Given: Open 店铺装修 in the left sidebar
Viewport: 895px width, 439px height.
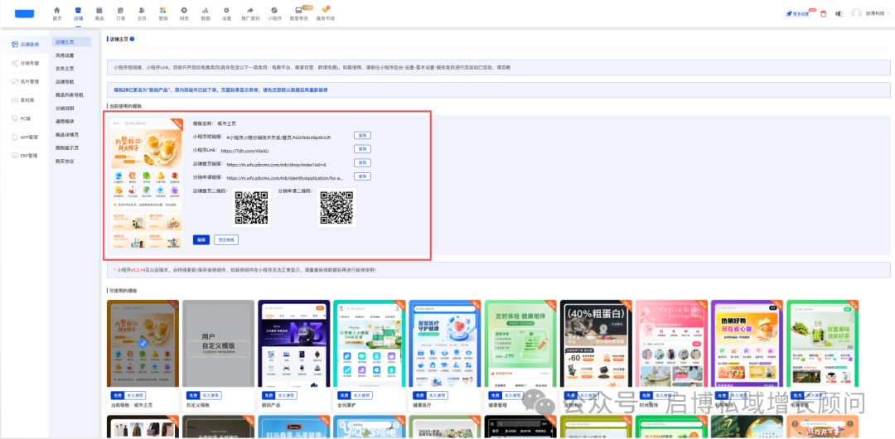Looking at the screenshot, I should click(x=26, y=45).
